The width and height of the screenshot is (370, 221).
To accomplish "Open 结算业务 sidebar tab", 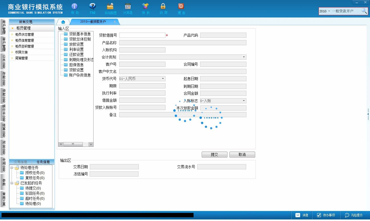I will [4, 131].
